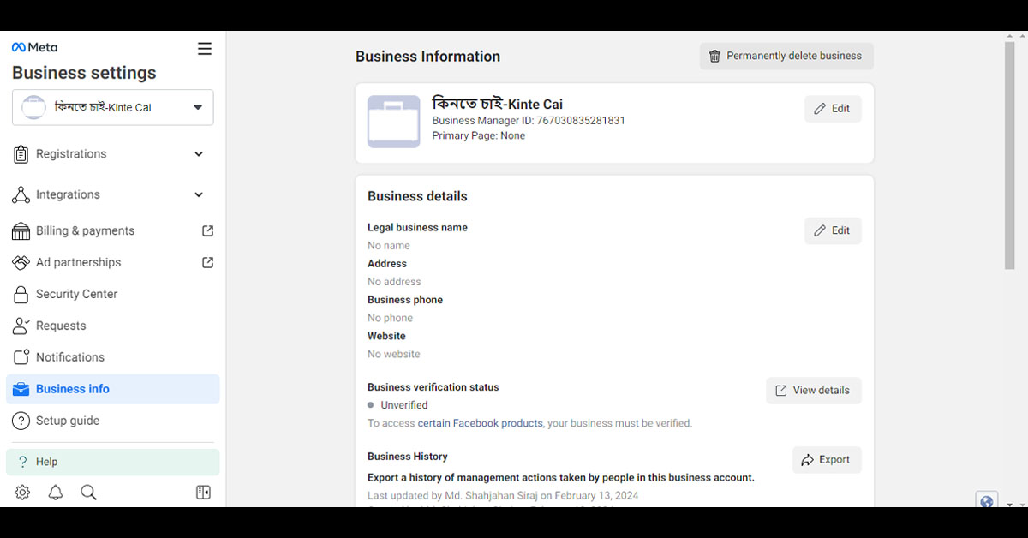Click the external link icon beside Billing & payments
The width and height of the screenshot is (1028, 538).
(207, 230)
